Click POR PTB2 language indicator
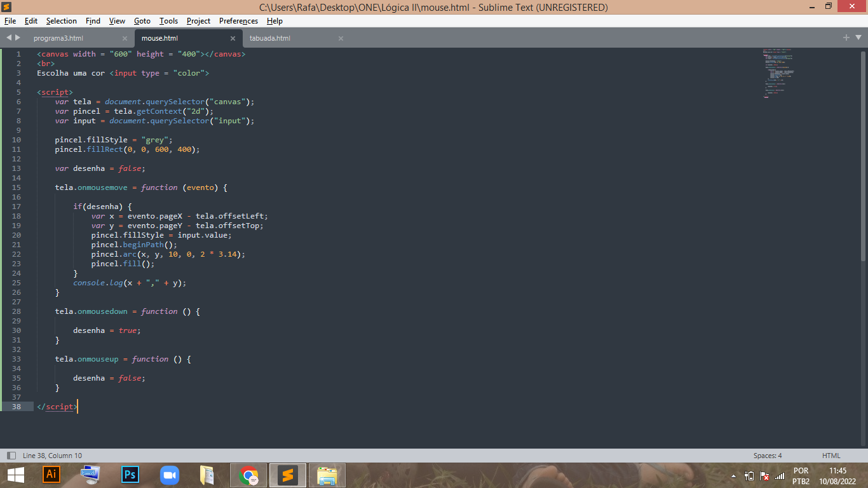868x488 pixels. [x=801, y=476]
